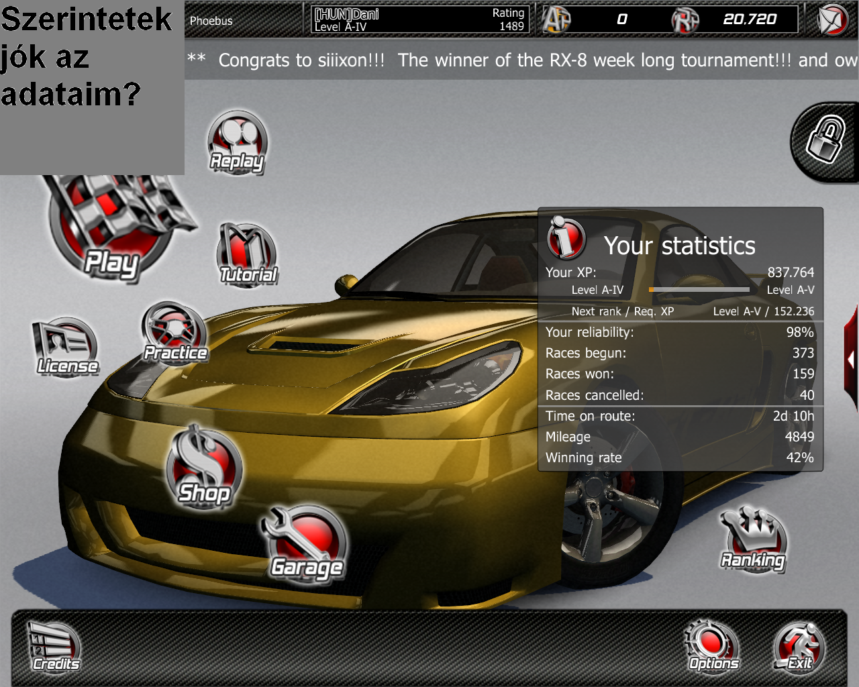Toggle the padlock lock button
Screen dimensions: 859x687
coord(827,142)
